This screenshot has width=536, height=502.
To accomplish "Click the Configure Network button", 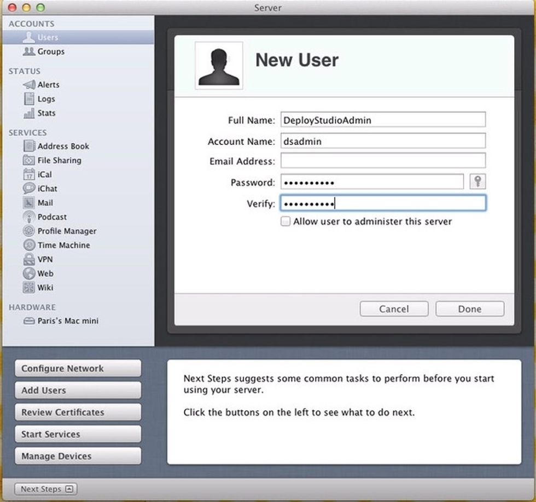I will [78, 369].
